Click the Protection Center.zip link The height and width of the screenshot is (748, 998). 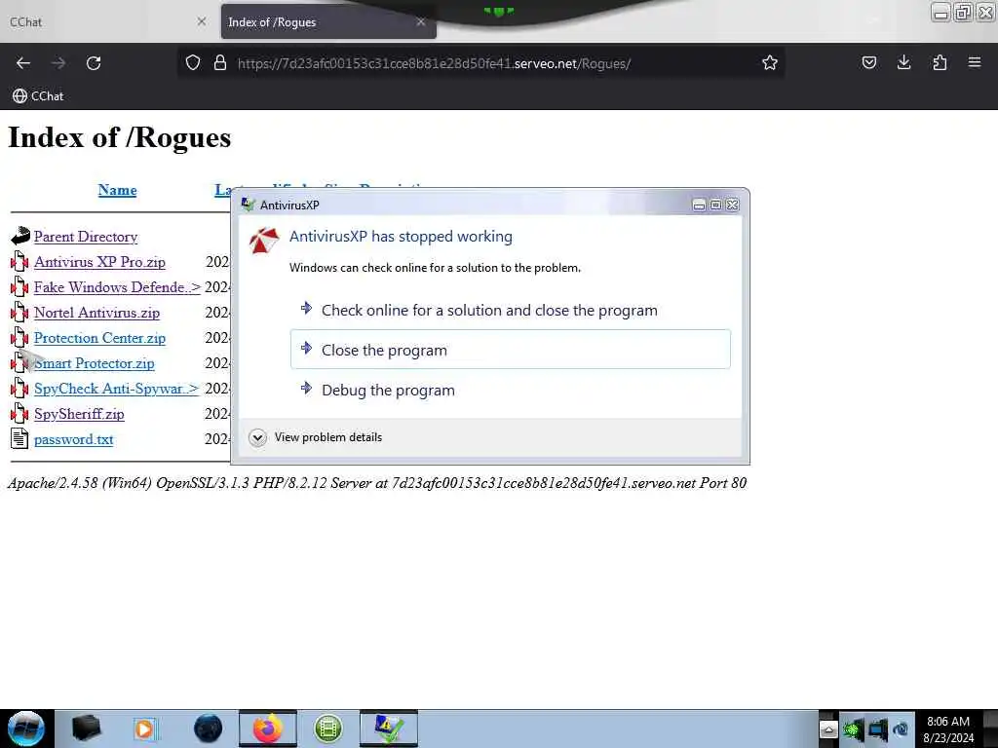(100, 338)
